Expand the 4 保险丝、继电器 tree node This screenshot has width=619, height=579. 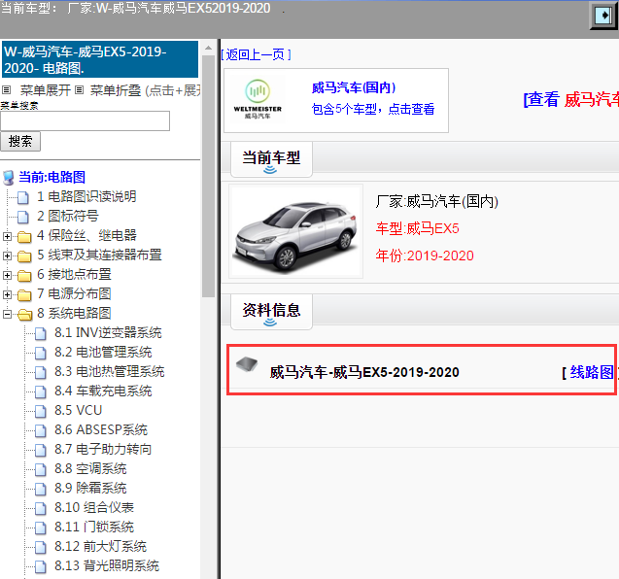click(7, 236)
